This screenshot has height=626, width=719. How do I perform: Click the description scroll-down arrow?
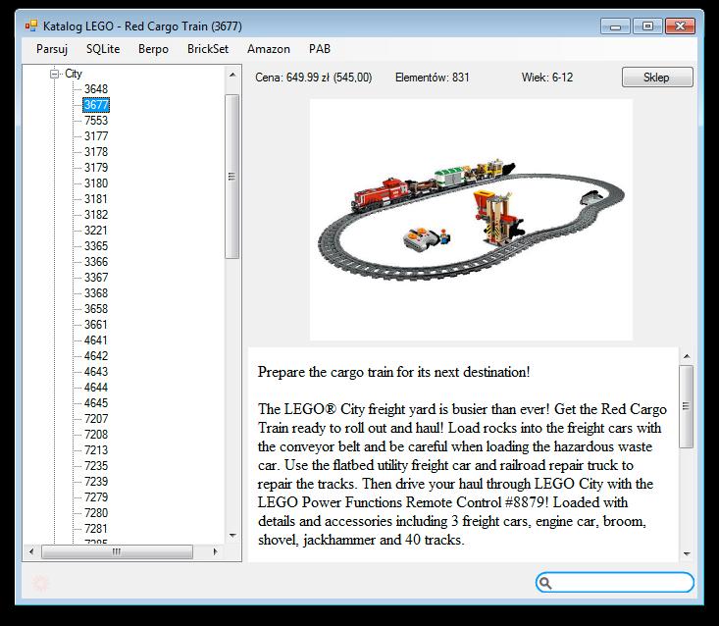tap(687, 554)
